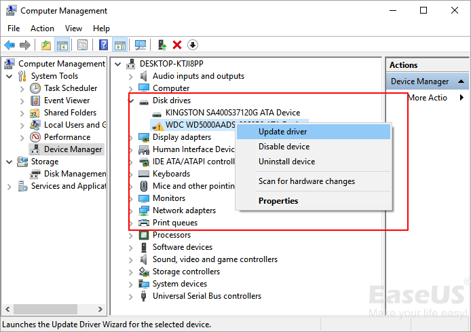471x332 pixels.
Task: Select KINGSTON SA400S37120G ATA Device
Action: (232, 113)
